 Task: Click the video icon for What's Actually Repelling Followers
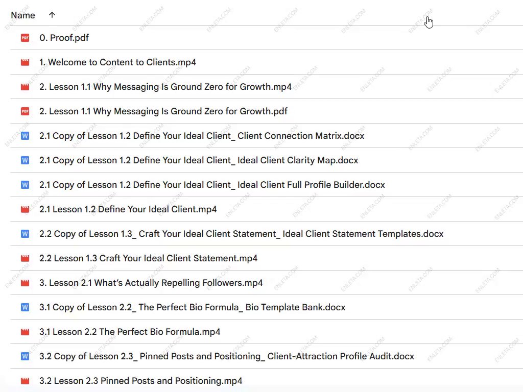tap(25, 283)
